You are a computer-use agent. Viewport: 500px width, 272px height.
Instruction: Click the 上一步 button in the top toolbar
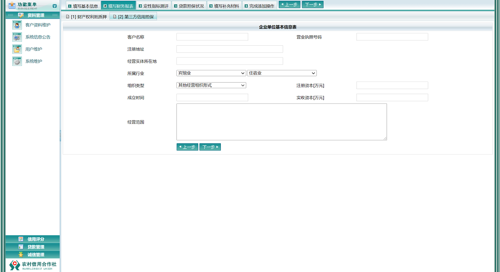[x=289, y=5]
